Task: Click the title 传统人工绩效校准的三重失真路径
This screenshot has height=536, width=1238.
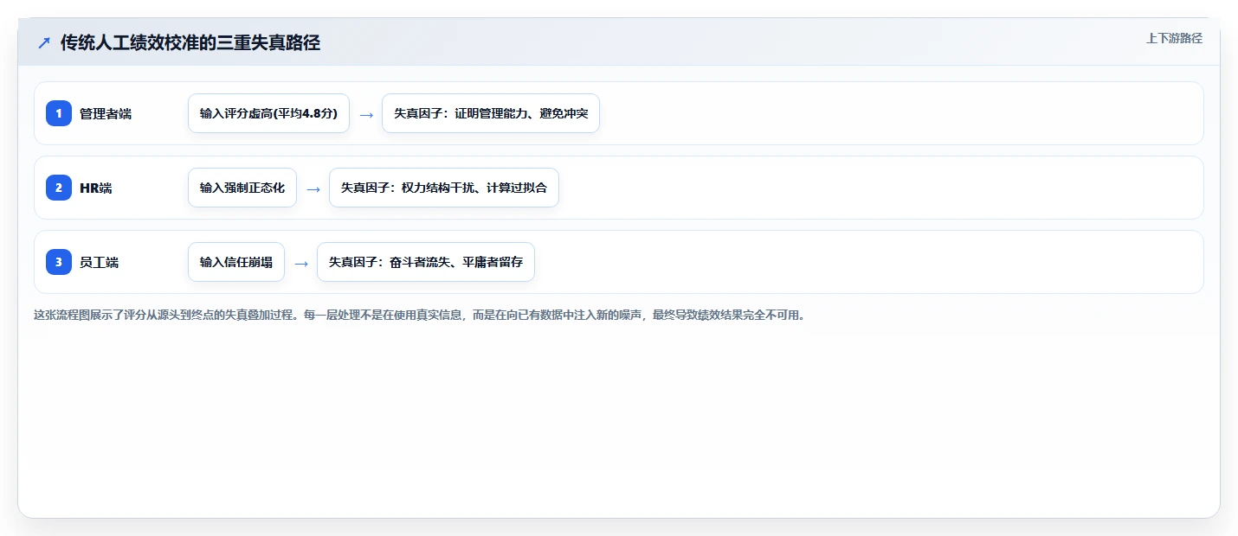Action: (190, 43)
